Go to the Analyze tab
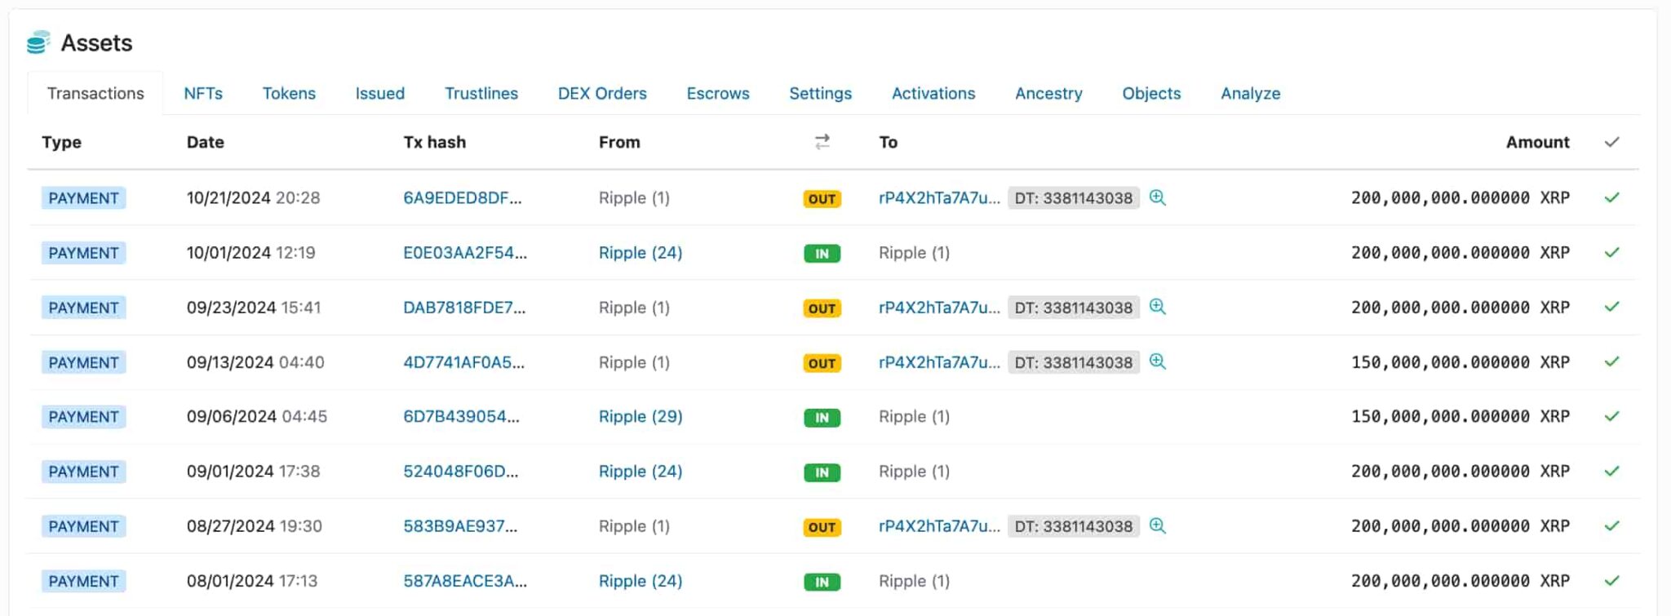 tap(1250, 94)
